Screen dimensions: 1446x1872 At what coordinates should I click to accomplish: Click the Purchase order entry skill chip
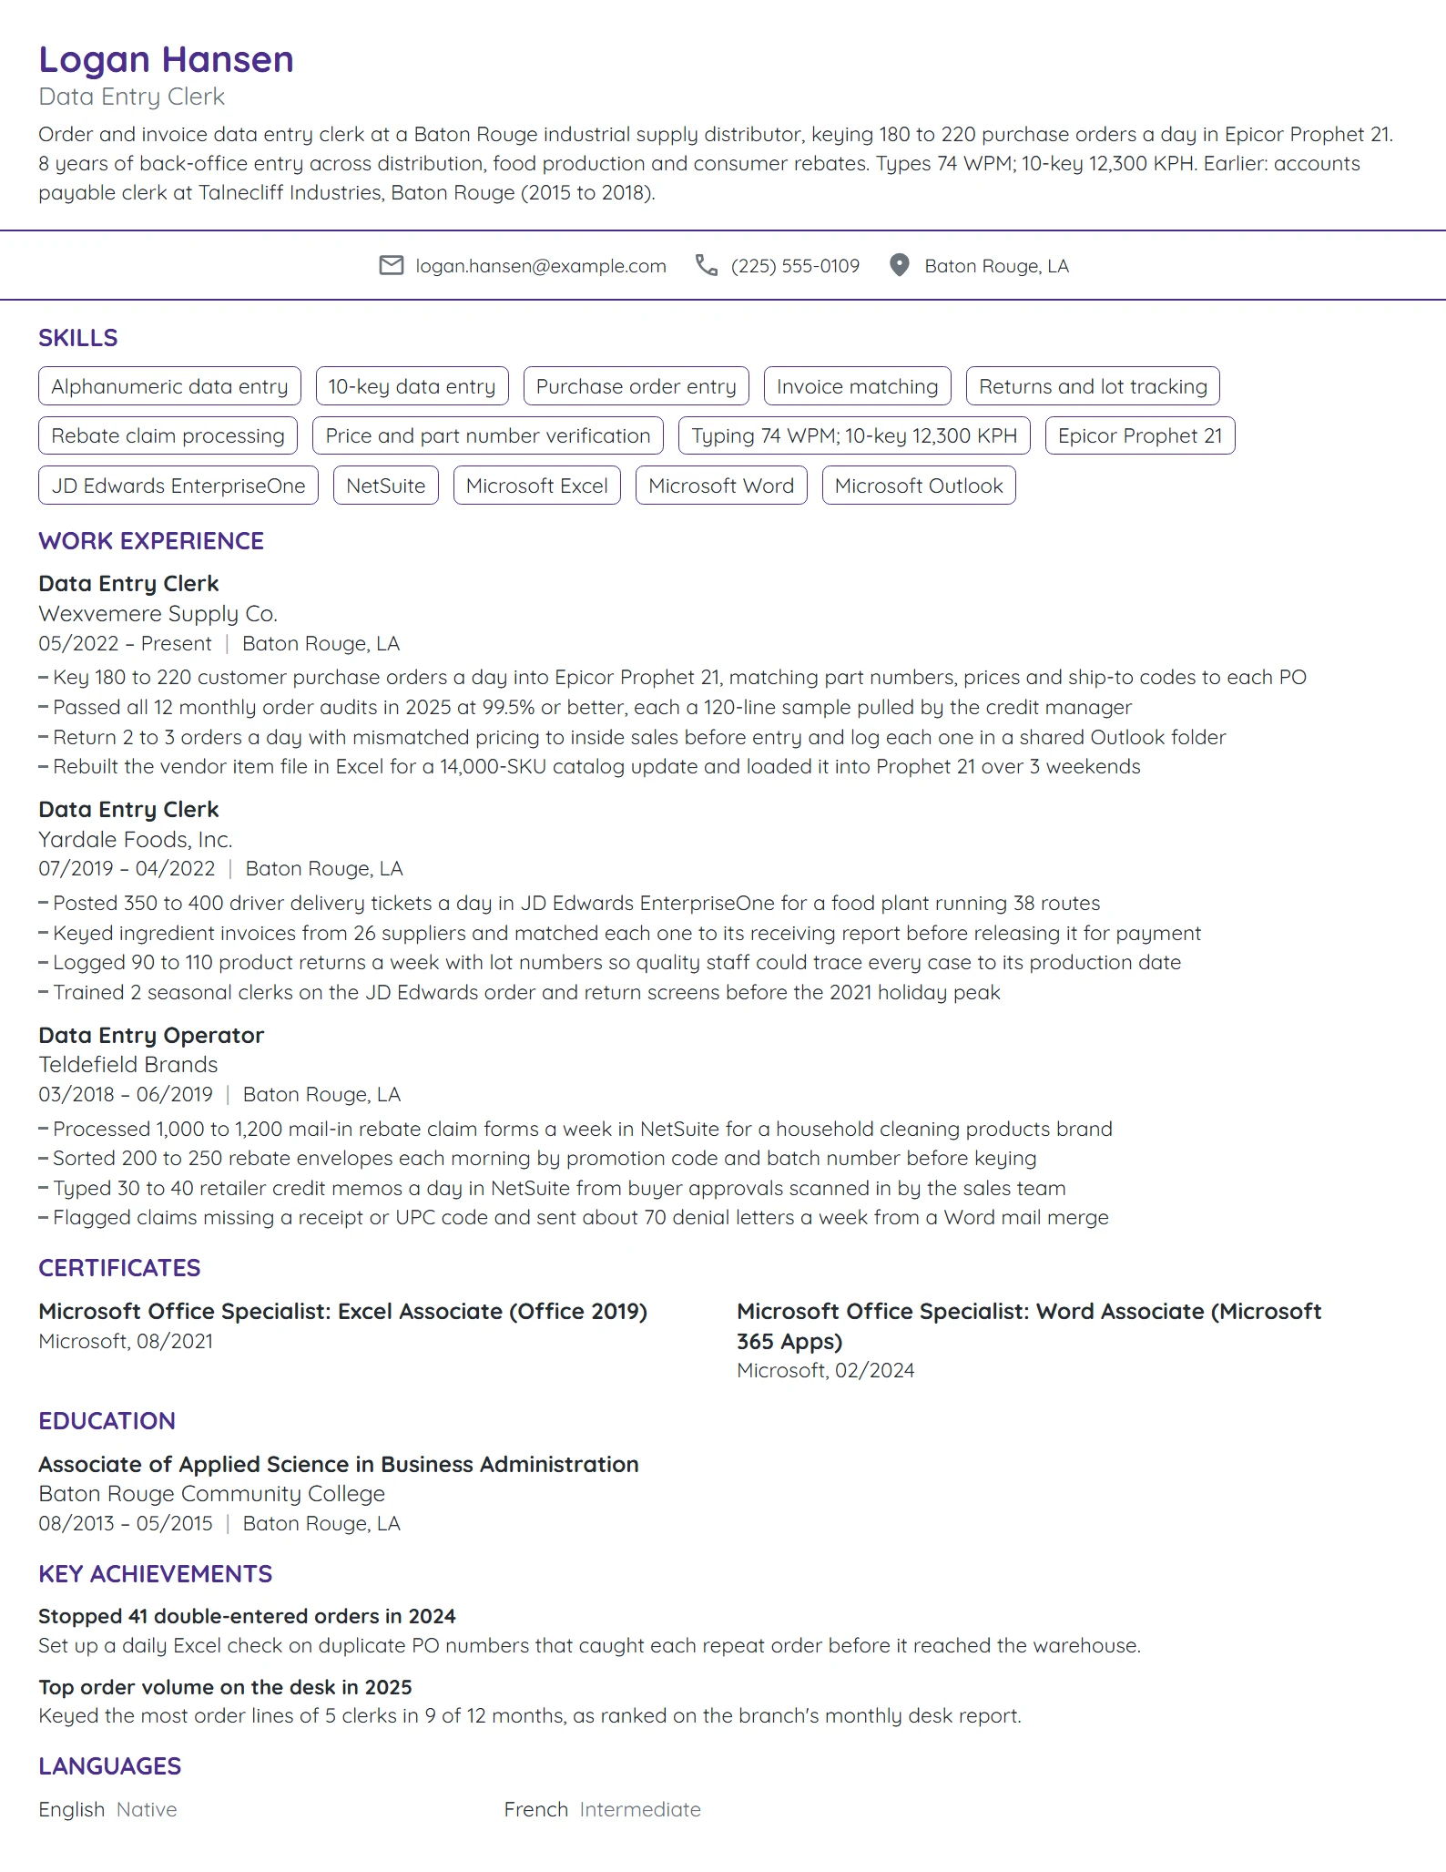click(x=636, y=386)
